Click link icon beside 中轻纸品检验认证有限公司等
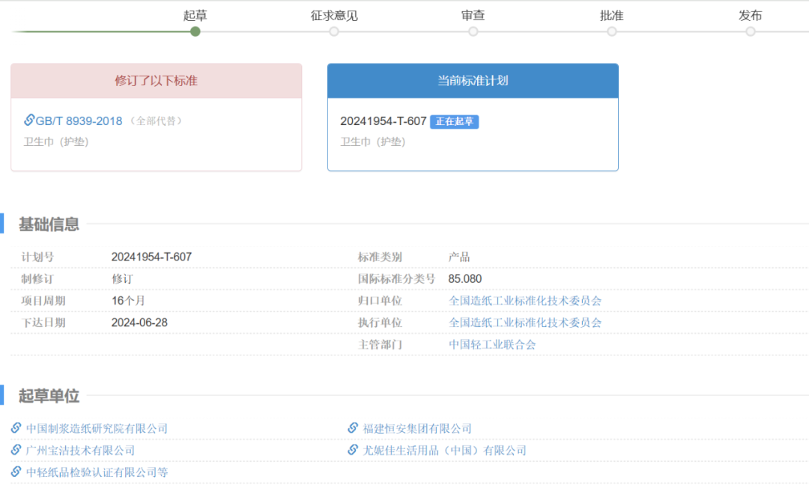Image resolution: width=809 pixels, height=485 pixels. tap(16, 472)
